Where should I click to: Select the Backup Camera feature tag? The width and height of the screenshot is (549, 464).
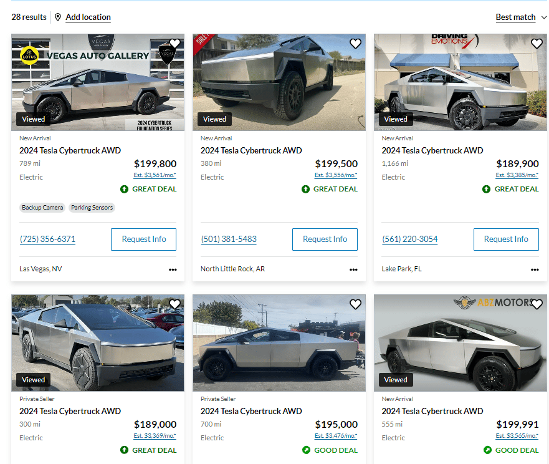43,208
